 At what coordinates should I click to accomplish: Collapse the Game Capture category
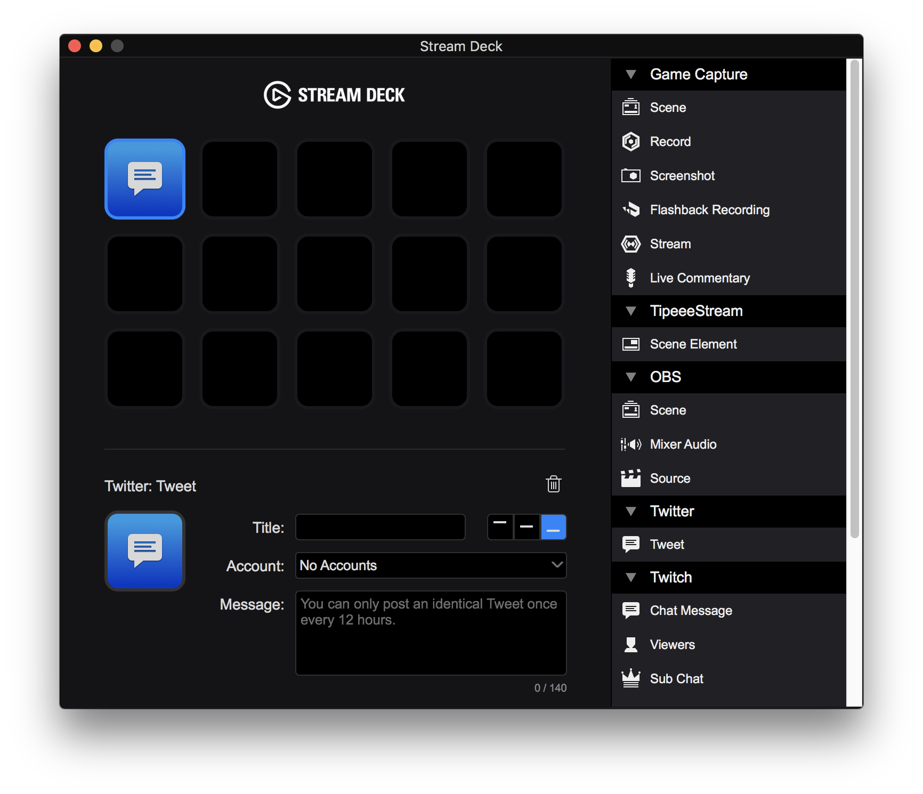[631, 74]
